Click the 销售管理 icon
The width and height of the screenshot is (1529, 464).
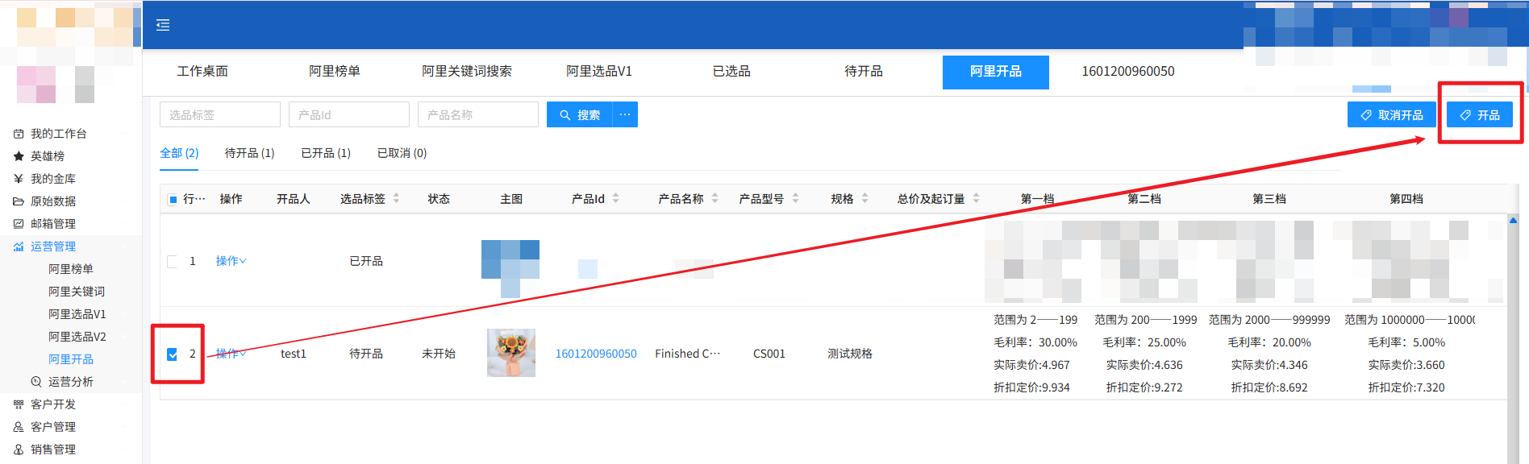tap(19, 449)
